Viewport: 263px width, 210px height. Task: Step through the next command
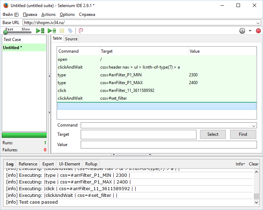pos(70,31)
